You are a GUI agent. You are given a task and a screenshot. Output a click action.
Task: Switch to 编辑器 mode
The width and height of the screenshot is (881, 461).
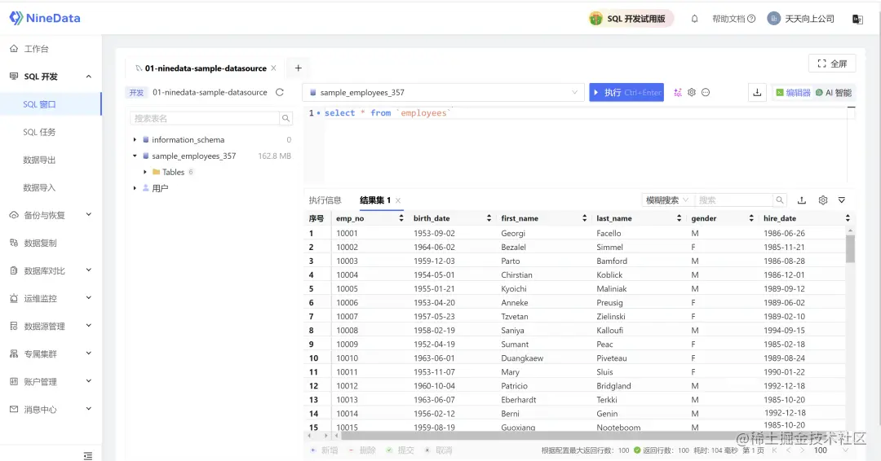point(793,93)
